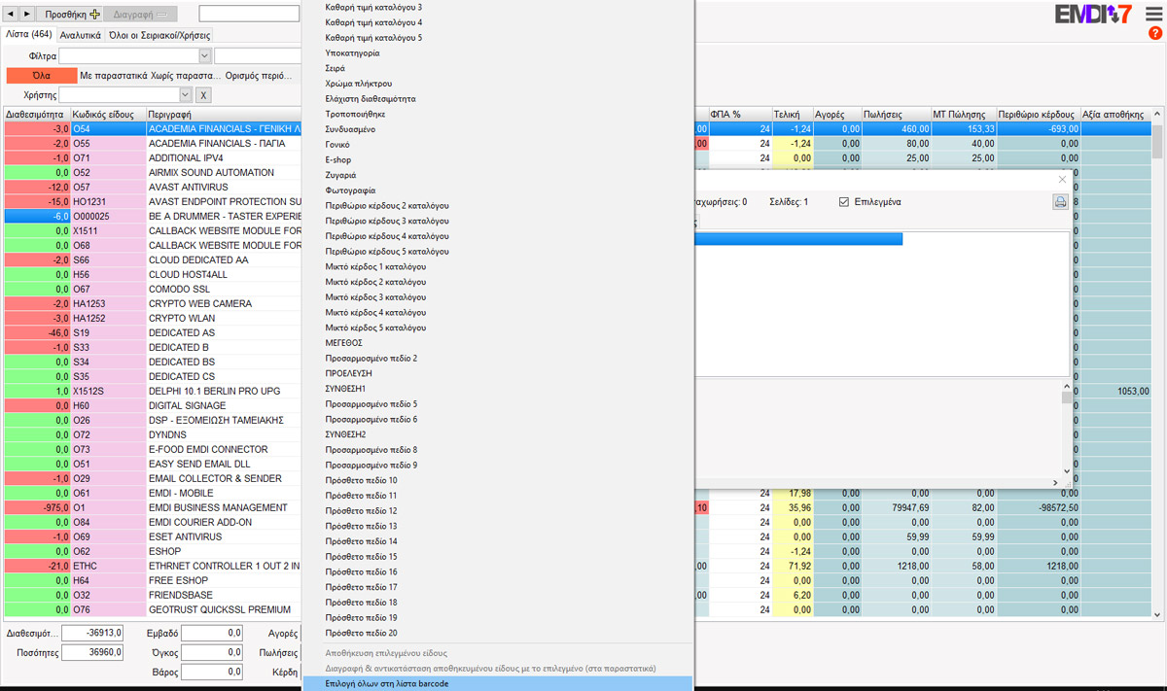Switch to the Λίστα (464) tab
The width and height of the screenshot is (1167, 691).
coord(29,35)
